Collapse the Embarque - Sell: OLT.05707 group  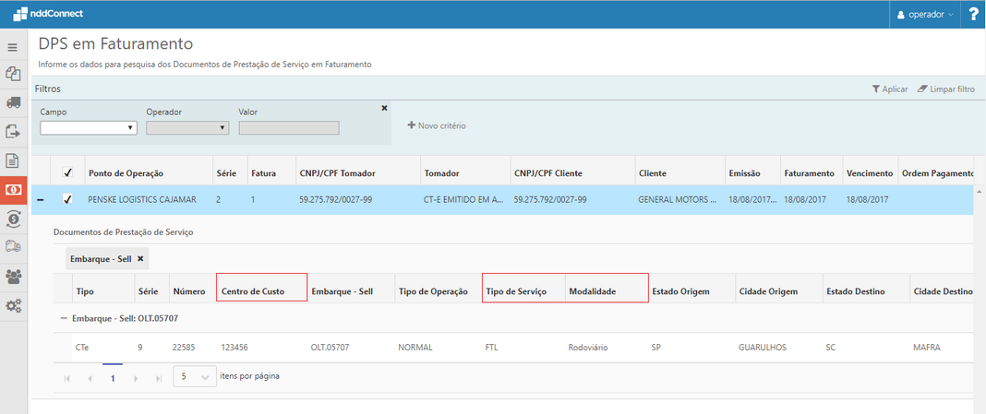coord(64,318)
